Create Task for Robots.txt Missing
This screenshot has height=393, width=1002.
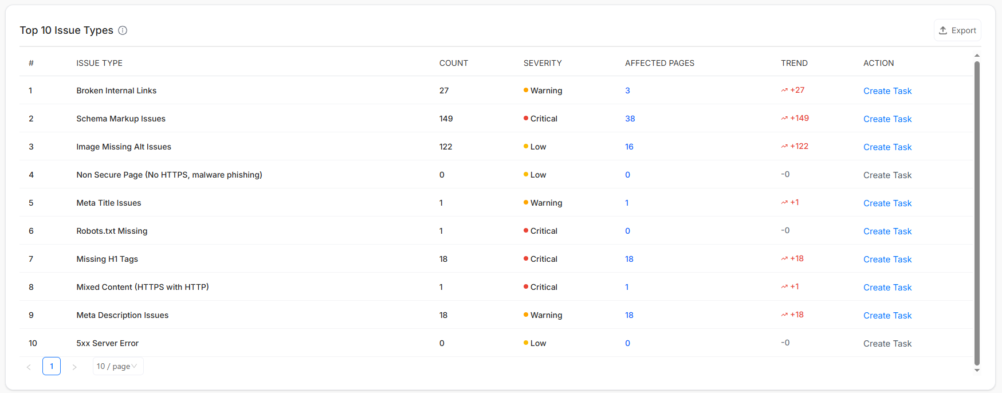coord(887,231)
